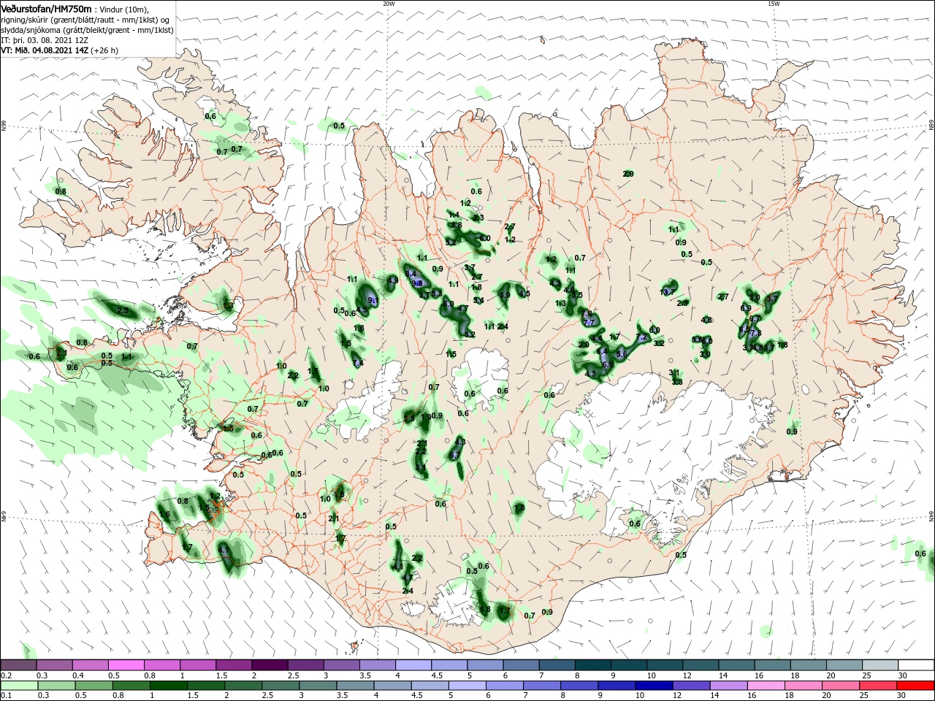This screenshot has height=701, width=935.
Task: Click the dark teal 8–9 snow swatch
Action: click(592, 665)
